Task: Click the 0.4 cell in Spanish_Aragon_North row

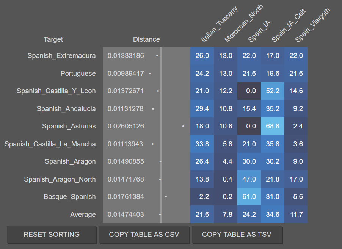Action: pyautogui.click(x=226, y=179)
